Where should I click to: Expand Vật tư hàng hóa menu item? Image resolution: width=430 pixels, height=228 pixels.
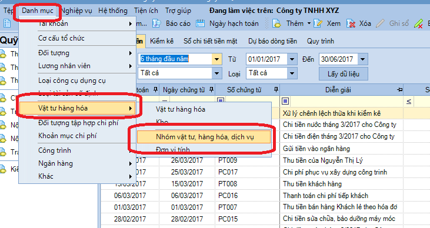(77, 108)
